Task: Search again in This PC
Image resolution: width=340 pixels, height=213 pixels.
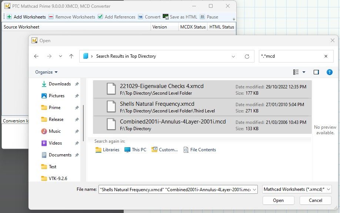Action: pyautogui.click(x=136, y=150)
